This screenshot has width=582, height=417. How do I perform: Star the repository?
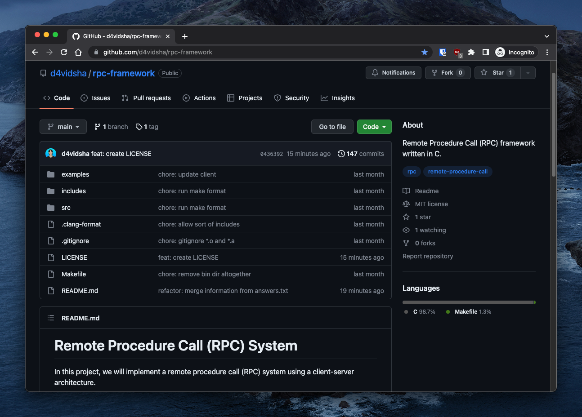(x=497, y=73)
